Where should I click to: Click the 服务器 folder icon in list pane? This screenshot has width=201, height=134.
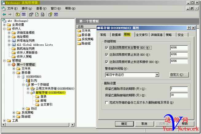(x=79, y=35)
